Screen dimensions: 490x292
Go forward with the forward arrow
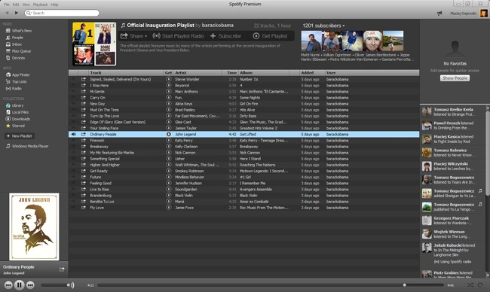tap(17, 13)
